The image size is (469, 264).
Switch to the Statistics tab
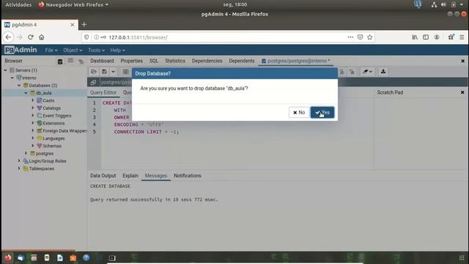point(175,61)
